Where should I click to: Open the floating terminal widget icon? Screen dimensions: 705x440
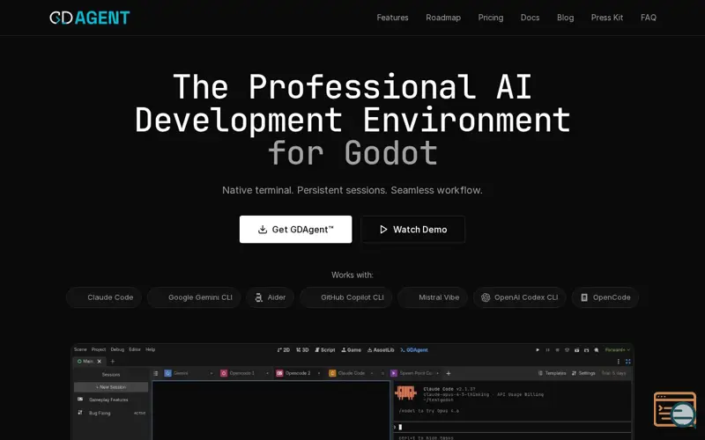675,409
